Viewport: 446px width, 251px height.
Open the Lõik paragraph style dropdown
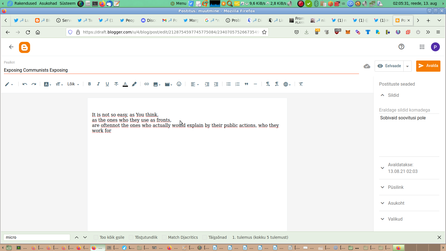coord(73,84)
